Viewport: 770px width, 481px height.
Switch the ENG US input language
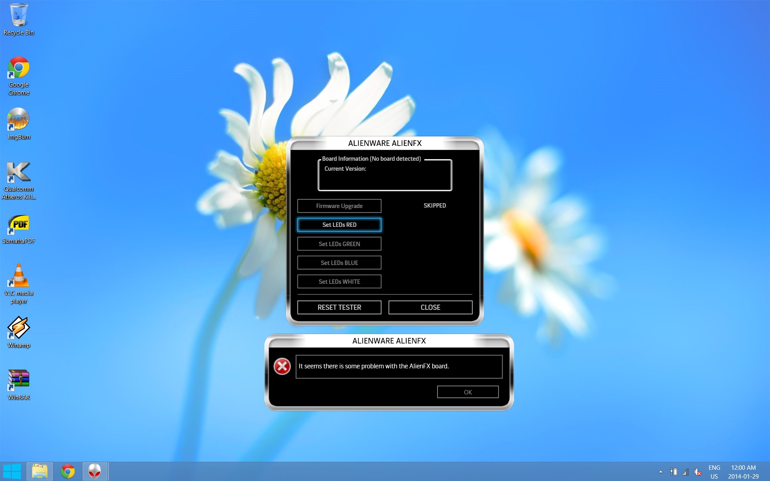714,472
